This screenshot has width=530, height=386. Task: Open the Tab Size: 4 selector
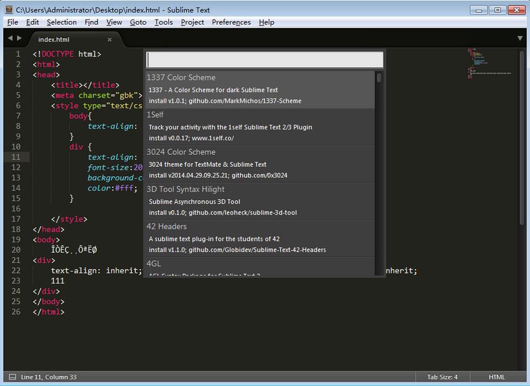[x=442, y=377]
